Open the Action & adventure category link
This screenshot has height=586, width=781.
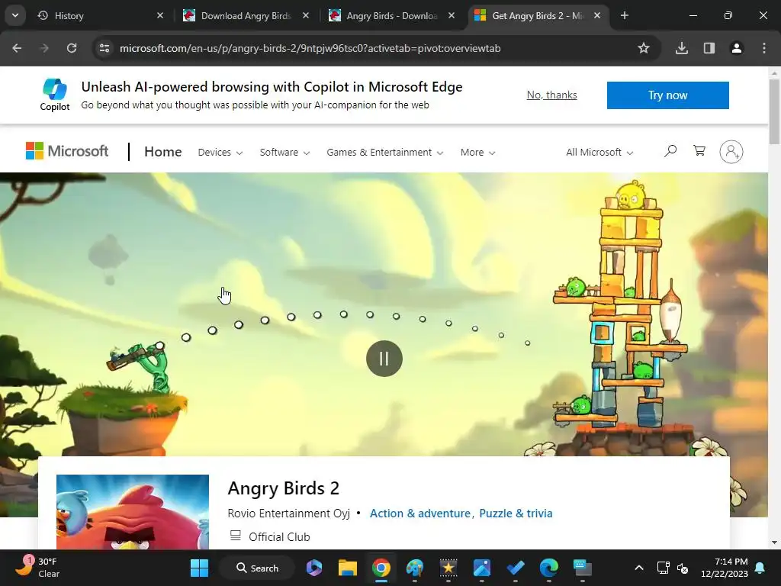coord(420,514)
